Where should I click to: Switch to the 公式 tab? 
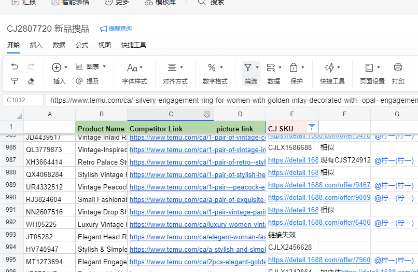tap(82, 45)
